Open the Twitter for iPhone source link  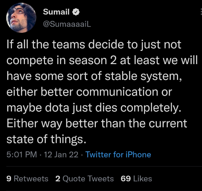point(118,155)
